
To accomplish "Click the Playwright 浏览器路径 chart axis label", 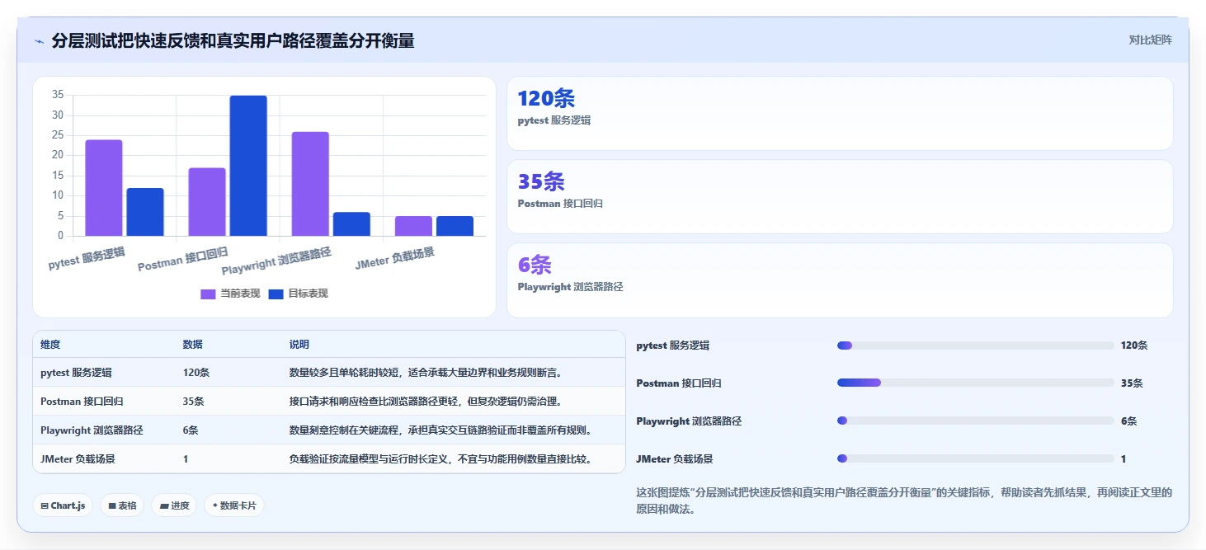I will pyautogui.click(x=276, y=261).
